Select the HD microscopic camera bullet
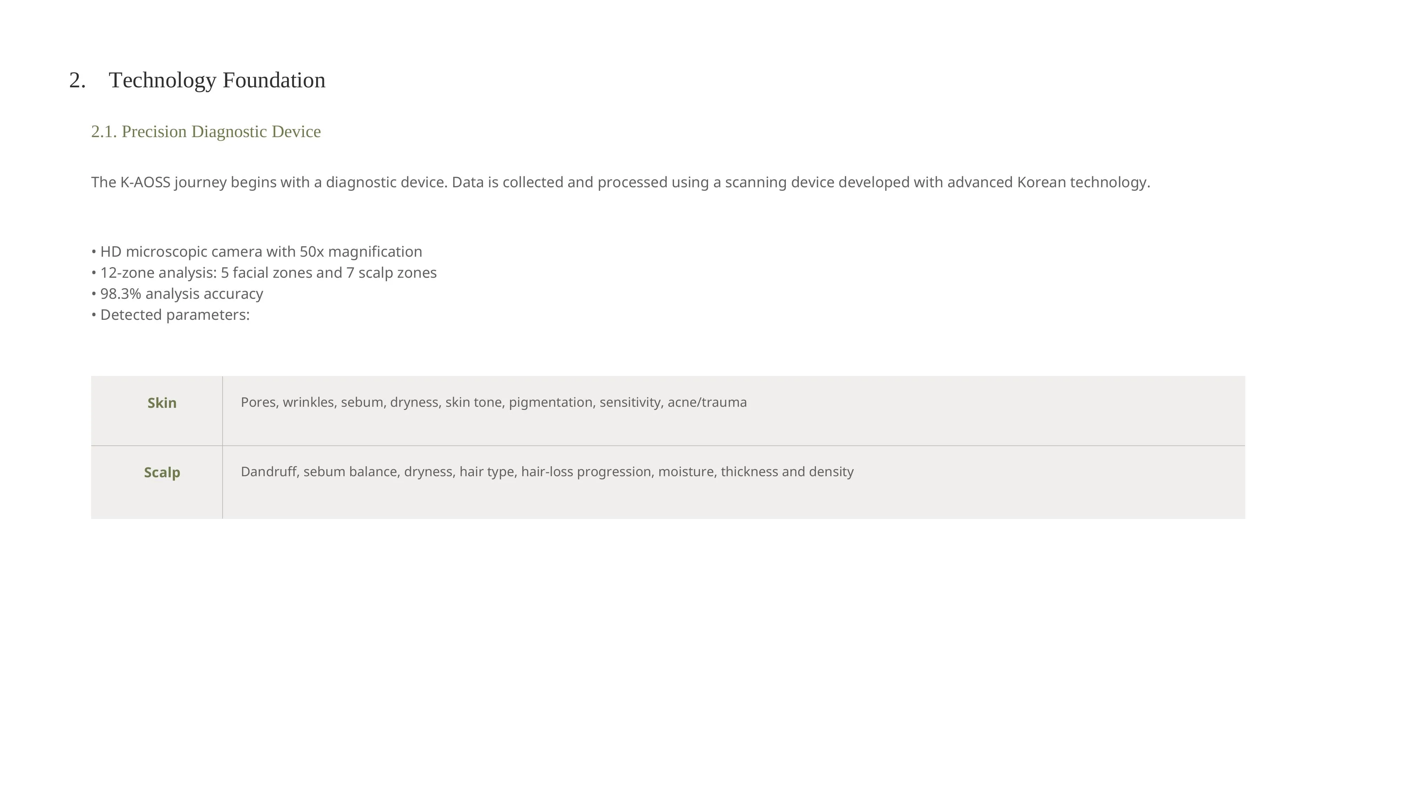Viewport: 1402px width, 789px height. tap(257, 251)
